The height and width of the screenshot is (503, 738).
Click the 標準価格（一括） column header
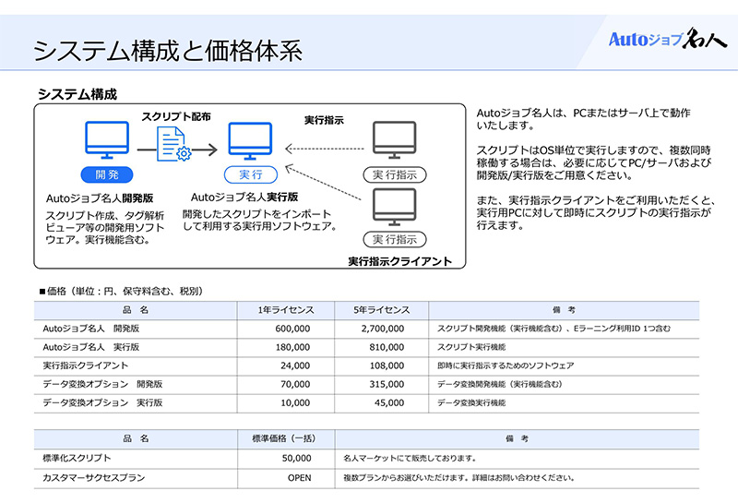(284, 438)
